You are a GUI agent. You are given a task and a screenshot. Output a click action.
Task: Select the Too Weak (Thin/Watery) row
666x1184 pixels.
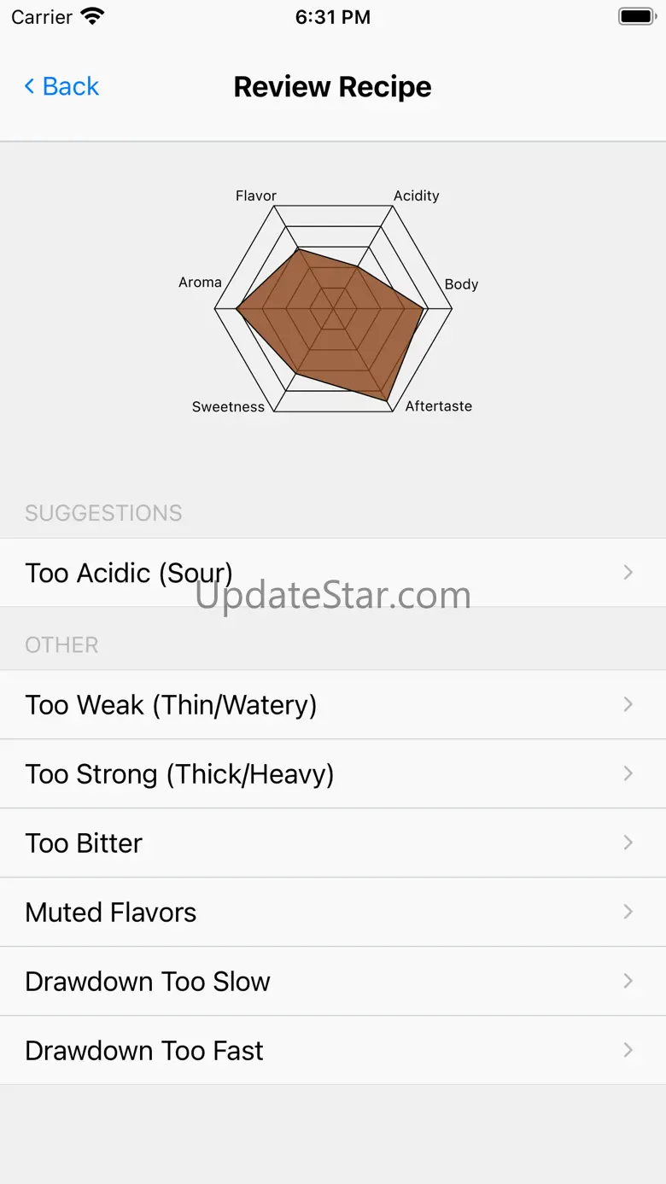click(x=171, y=705)
